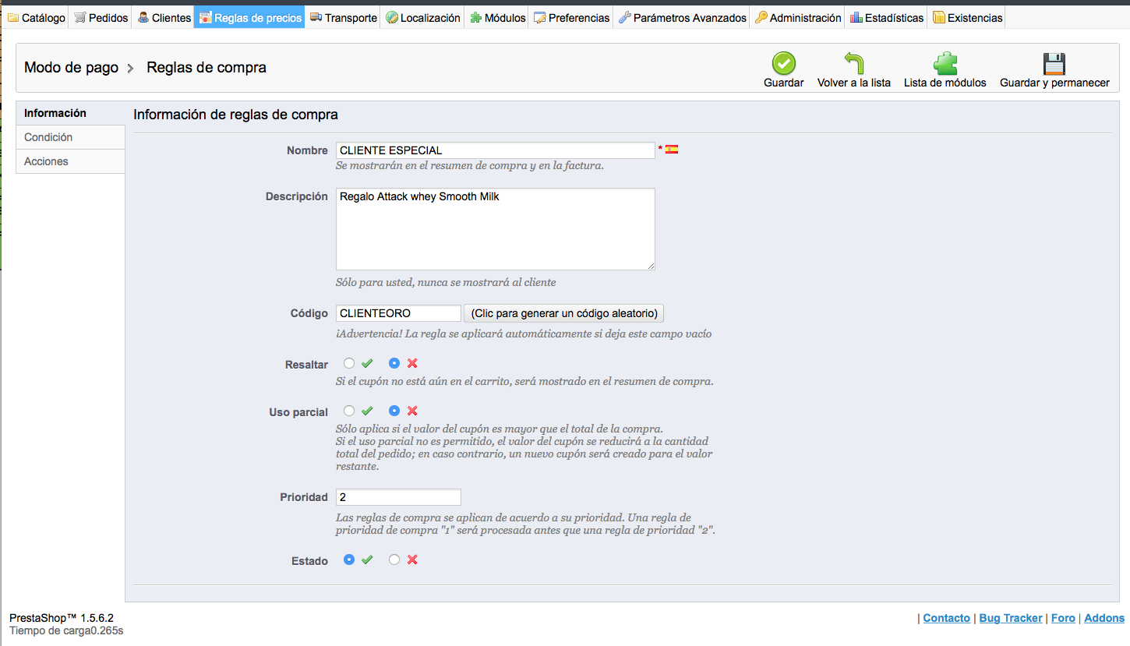Open the Foro link
Viewport: 1130px width, 646px height.
pos(1063,618)
